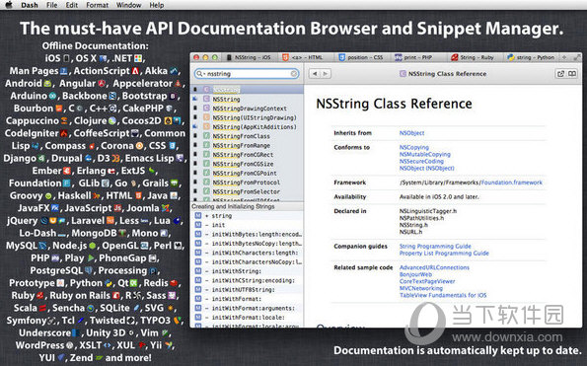Switch to the String - Ruby tab
This screenshot has height=366, width=587.
pyautogui.click(x=473, y=57)
